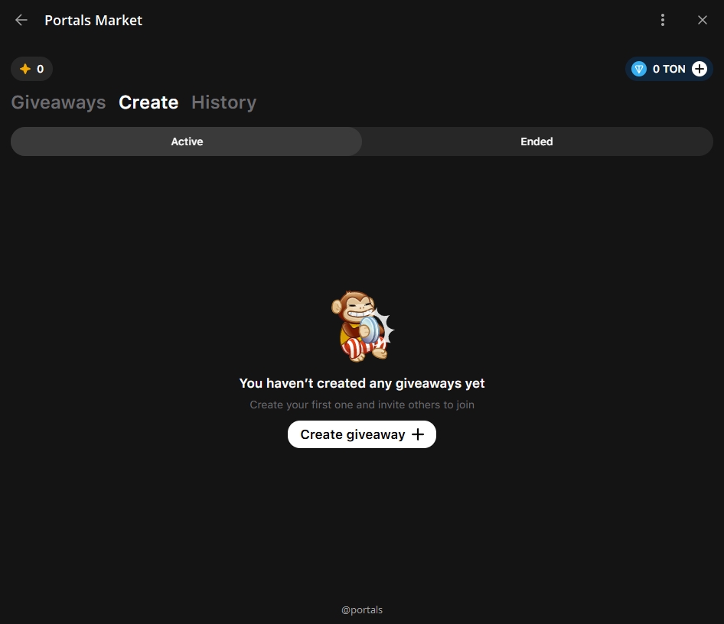Open the 0 TON balance text

(669, 69)
